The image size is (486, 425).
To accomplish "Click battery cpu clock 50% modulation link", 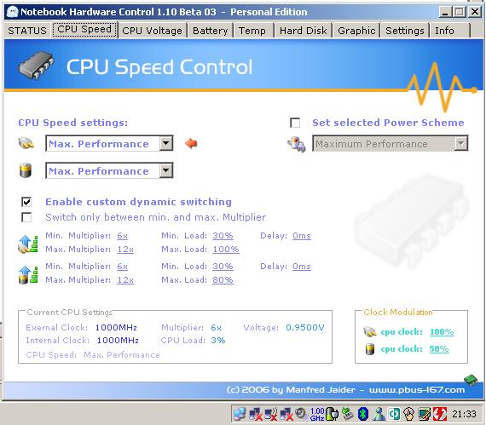I will tap(439, 349).
